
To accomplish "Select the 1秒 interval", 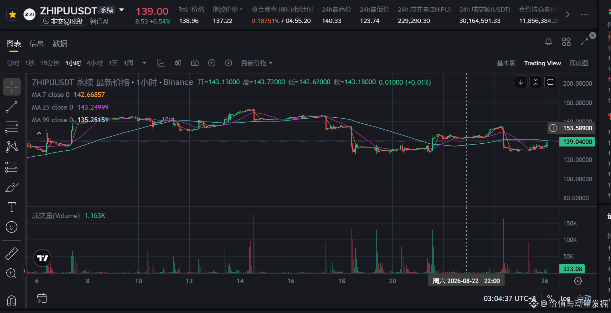I will [x=30, y=63].
